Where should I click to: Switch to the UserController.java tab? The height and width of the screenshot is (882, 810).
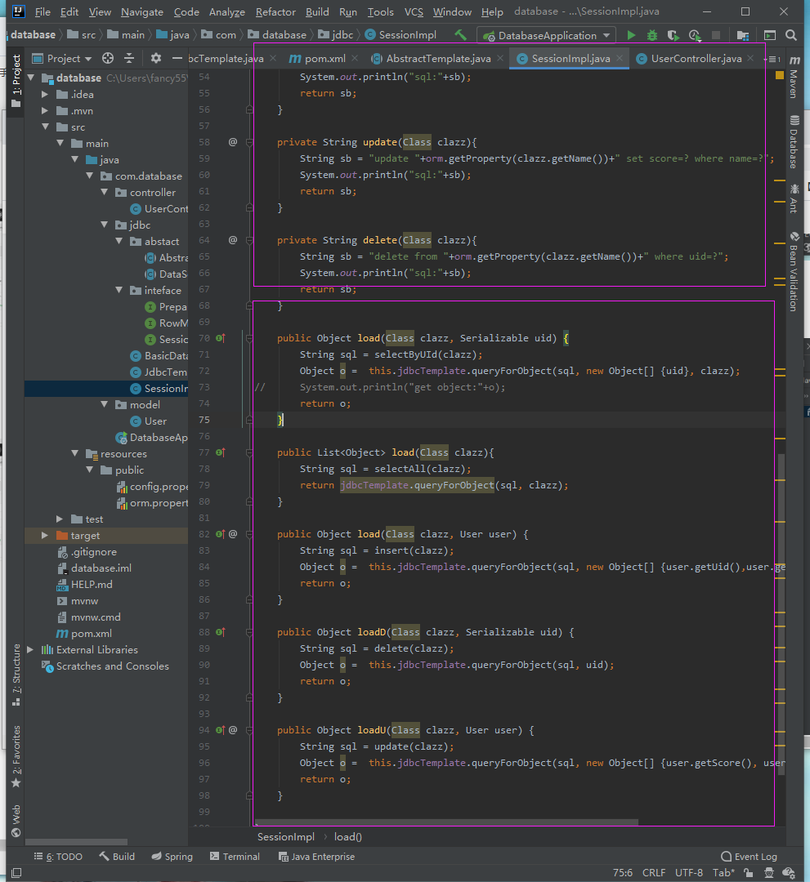coord(696,59)
